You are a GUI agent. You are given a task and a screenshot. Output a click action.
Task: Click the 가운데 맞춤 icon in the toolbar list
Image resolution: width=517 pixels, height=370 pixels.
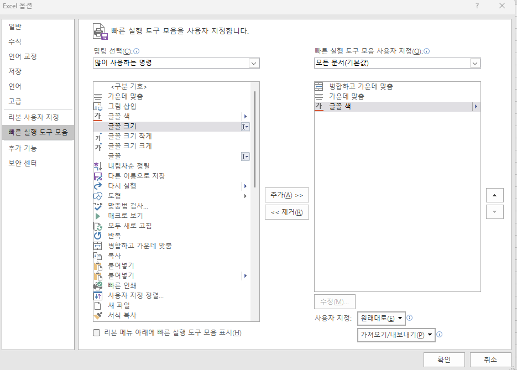tap(319, 97)
